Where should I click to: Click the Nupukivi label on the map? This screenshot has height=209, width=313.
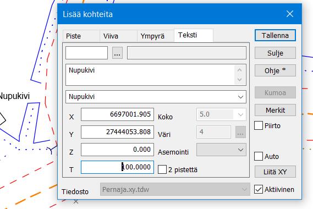(x=14, y=96)
